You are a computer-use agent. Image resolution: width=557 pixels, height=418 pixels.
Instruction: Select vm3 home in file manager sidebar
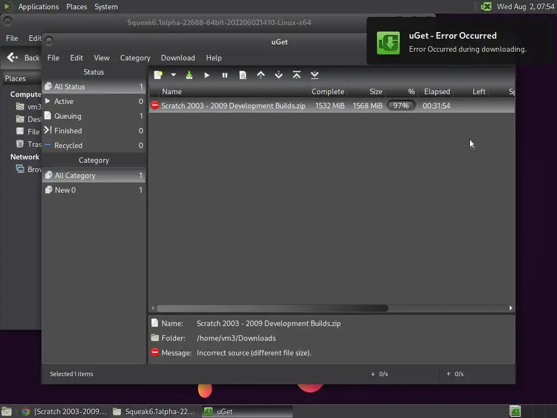[x=28, y=107]
